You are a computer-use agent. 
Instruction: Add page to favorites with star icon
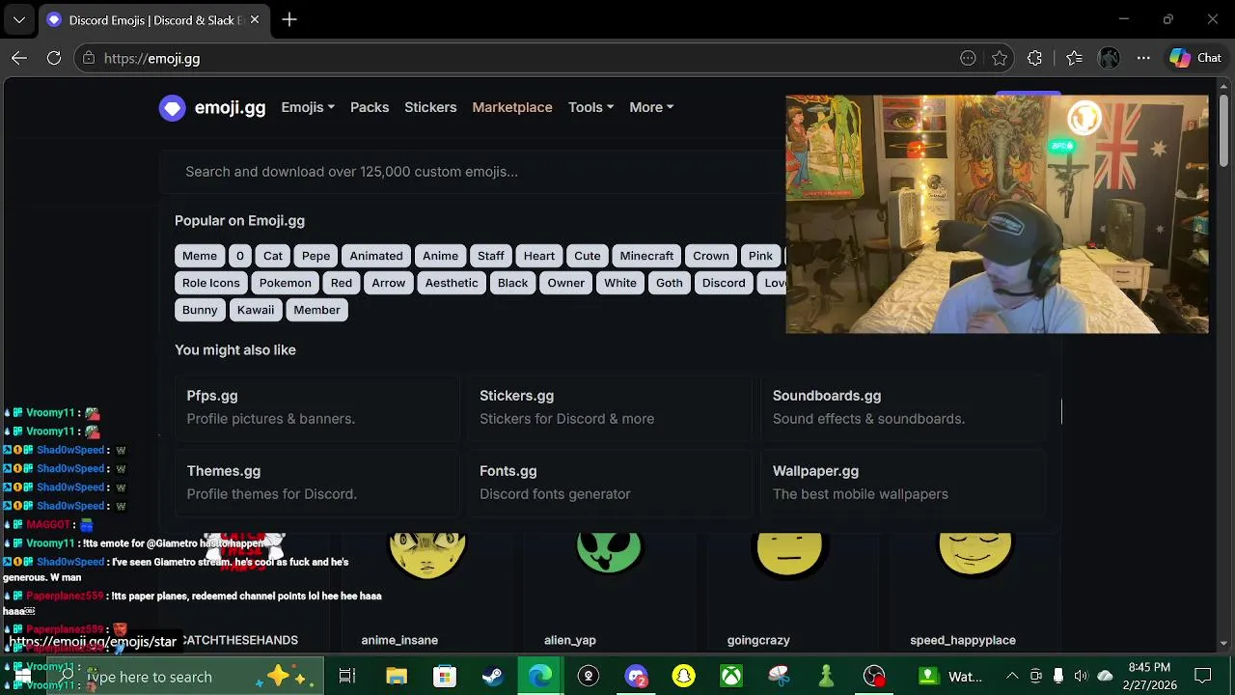pyautogui.click(x=1000, y=58)
